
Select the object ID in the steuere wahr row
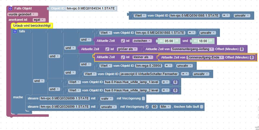[65, 99]
